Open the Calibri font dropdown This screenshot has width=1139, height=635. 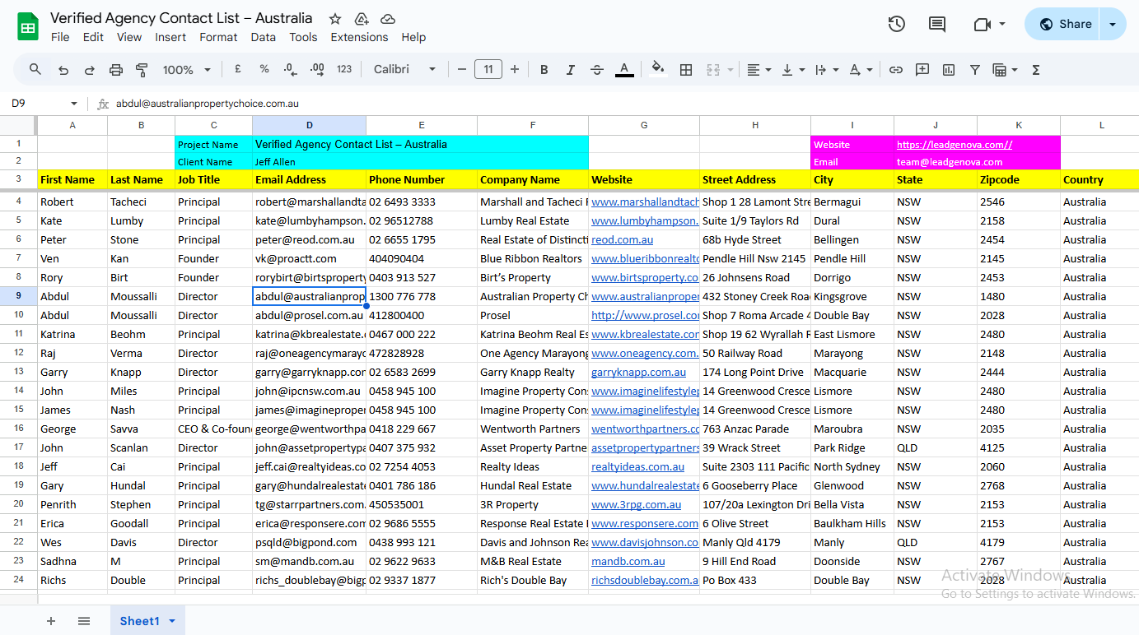tap(404, 70)
